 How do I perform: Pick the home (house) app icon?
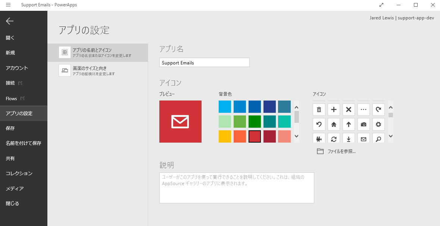[334, 124]
